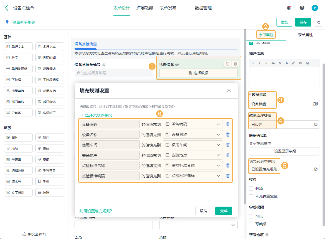The image size is (325, 239).
Task: Open the 数据来源 form picker icon
Action: pyautogui.click(x=315, y=104)
